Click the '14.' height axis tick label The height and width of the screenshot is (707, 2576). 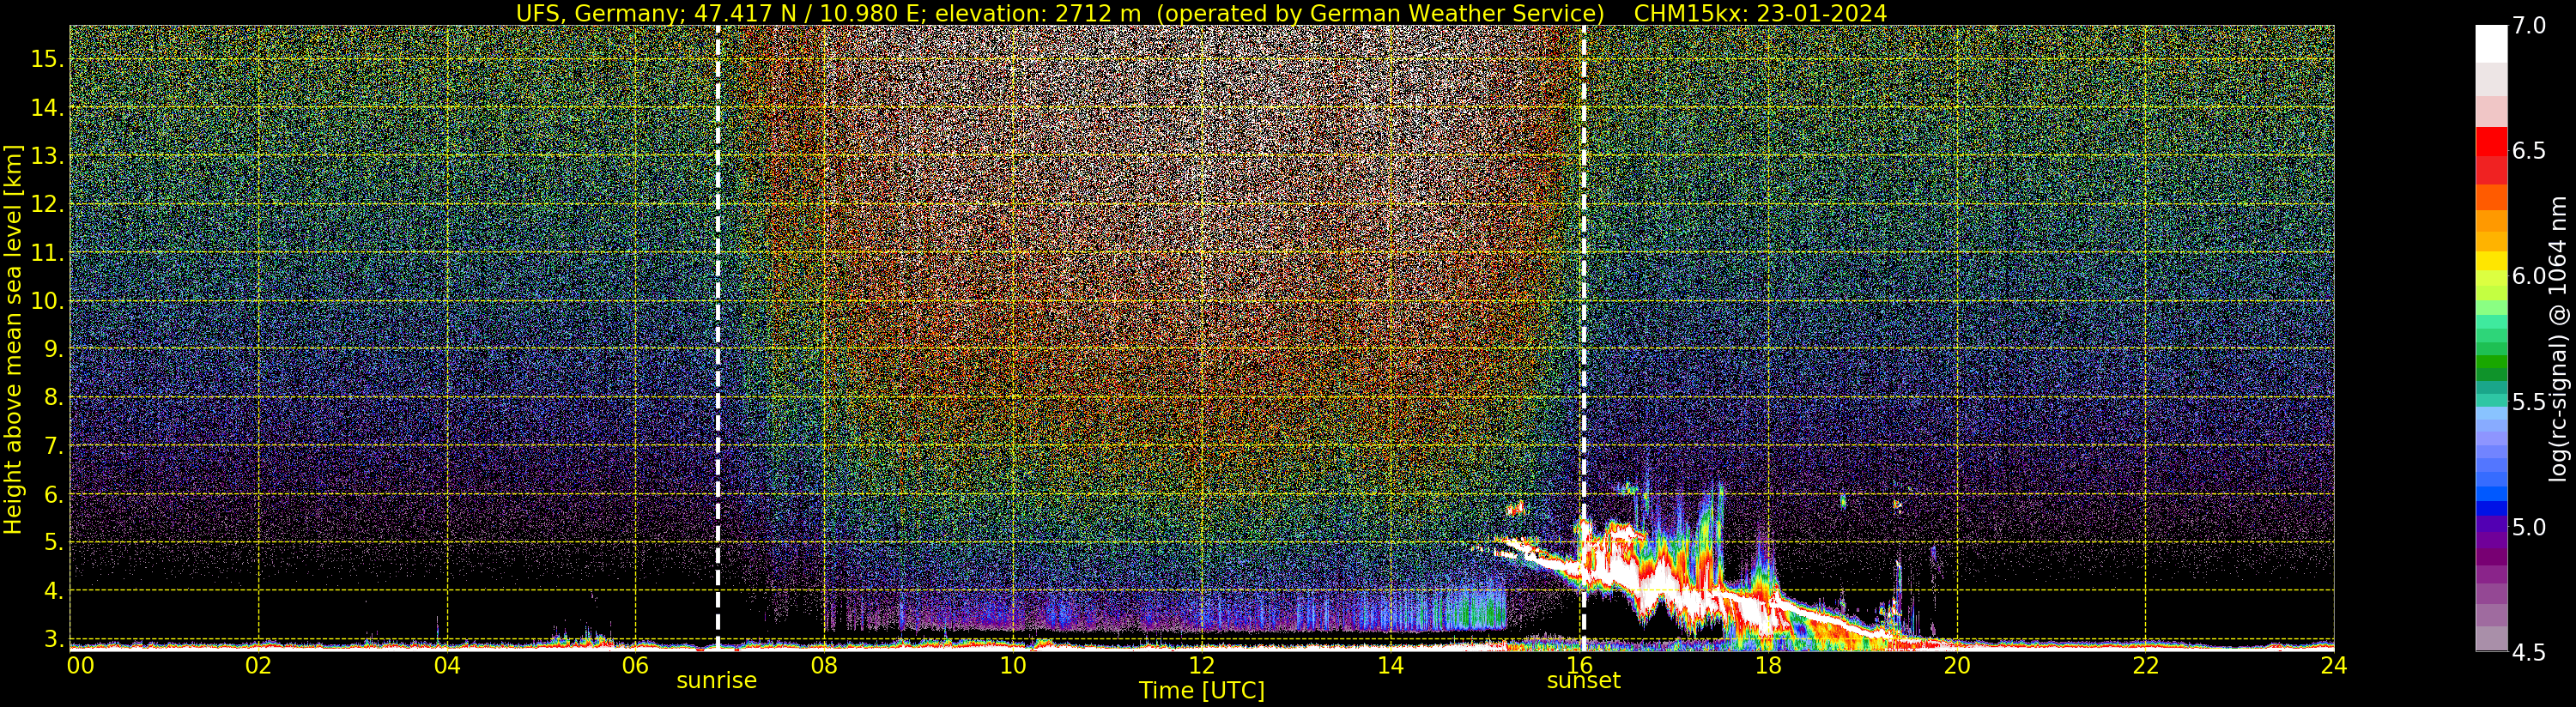point(47,107)
